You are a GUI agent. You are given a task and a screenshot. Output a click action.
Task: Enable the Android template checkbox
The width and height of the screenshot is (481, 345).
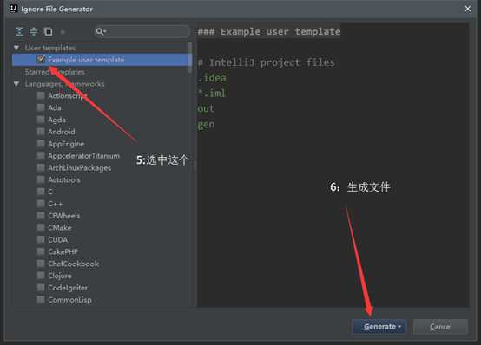[x=41, y=132]
